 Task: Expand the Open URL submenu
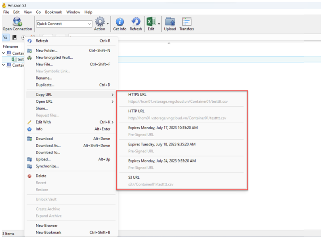(x=44, y=101)
